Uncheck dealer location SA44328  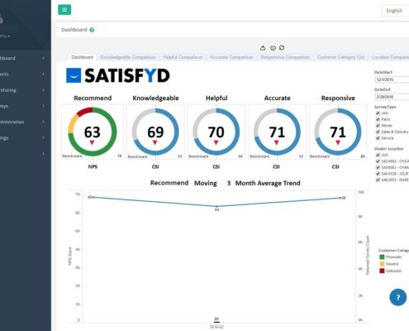click(378, 174)
